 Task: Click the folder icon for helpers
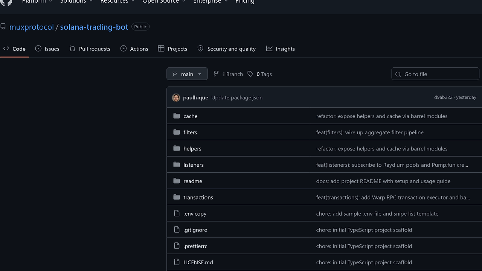click(x=177, y=148)
